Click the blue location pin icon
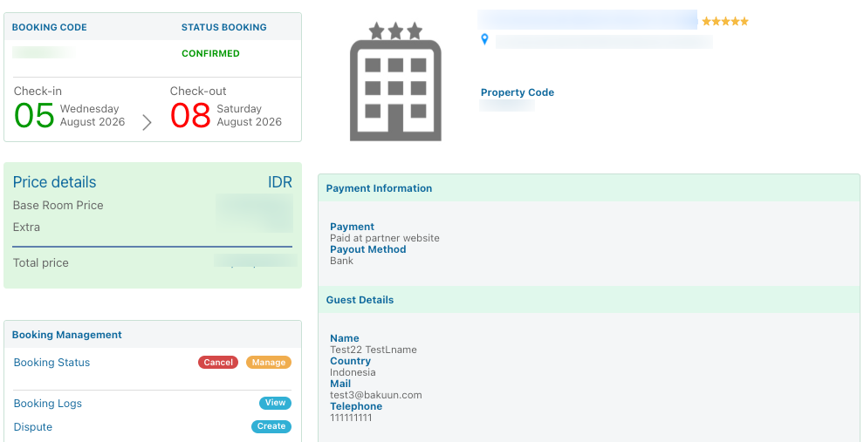Image resolution: width=864 pixels, height=442 pixels. point(484,39)
